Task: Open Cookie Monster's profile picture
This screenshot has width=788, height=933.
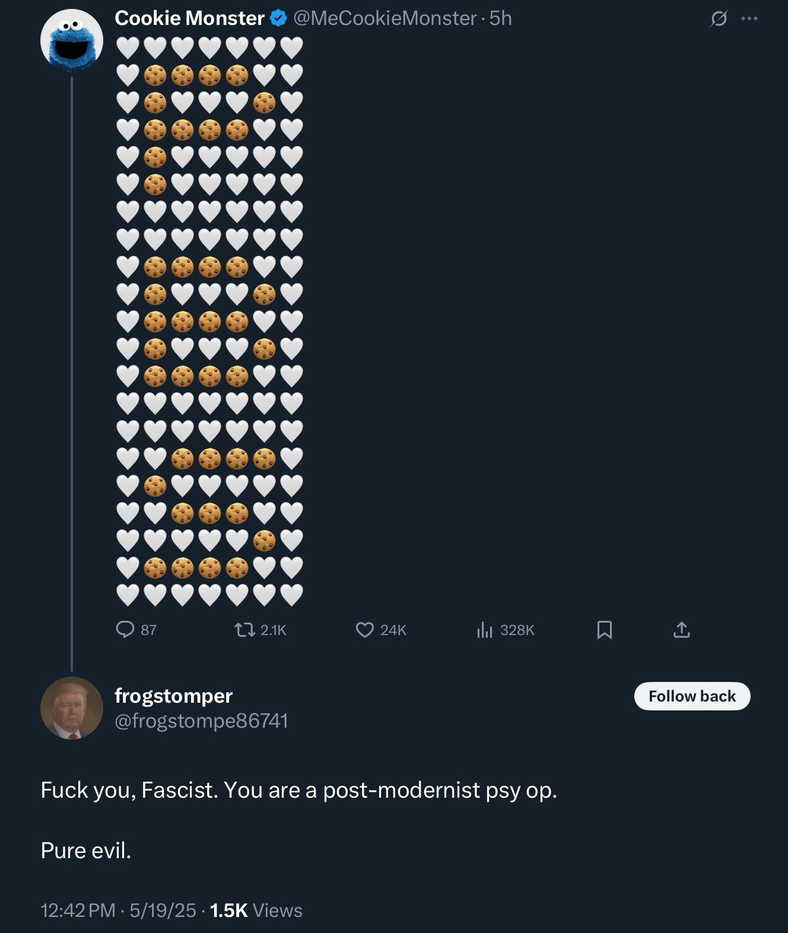Action: tap(71, 40)
